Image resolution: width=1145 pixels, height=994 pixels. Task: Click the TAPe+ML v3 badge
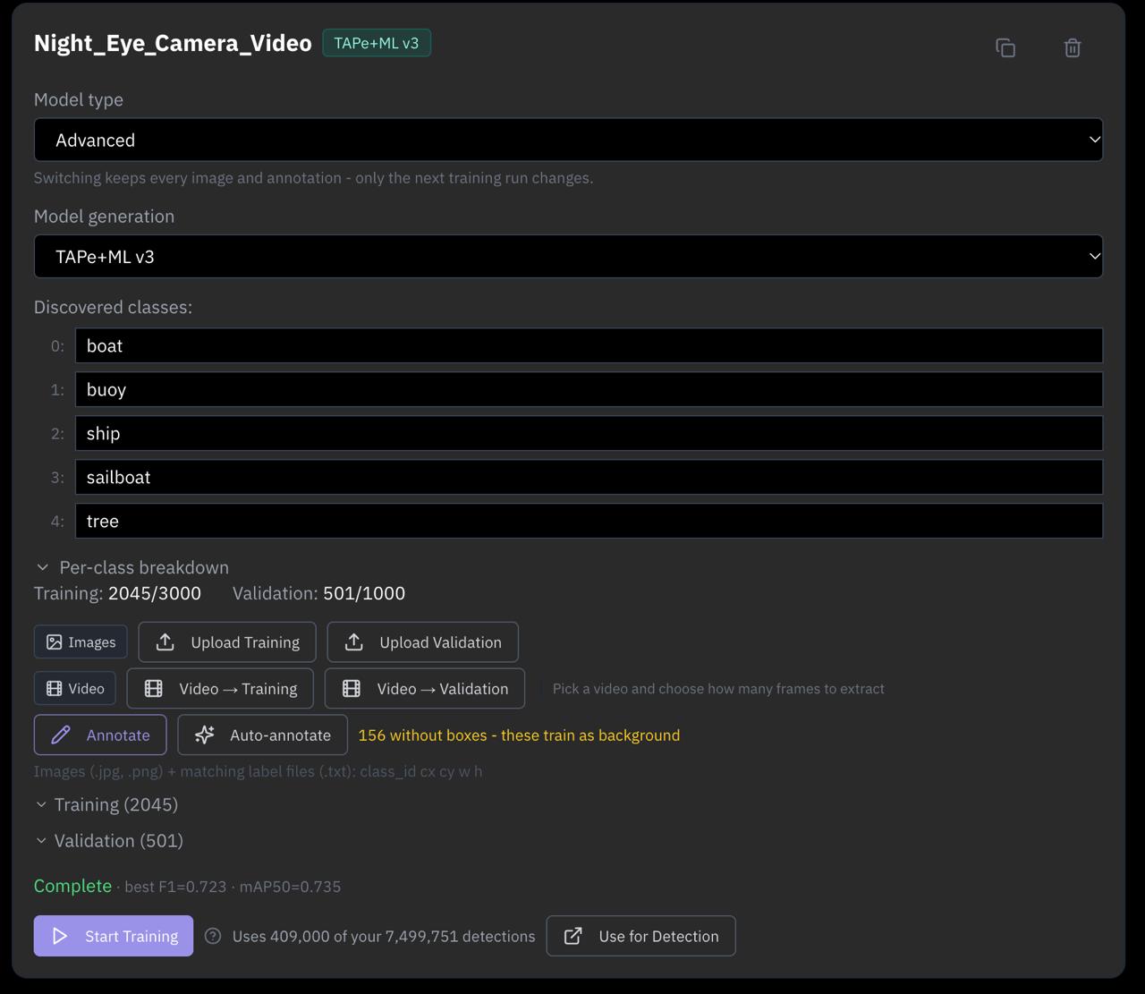[x=377, y=43]
